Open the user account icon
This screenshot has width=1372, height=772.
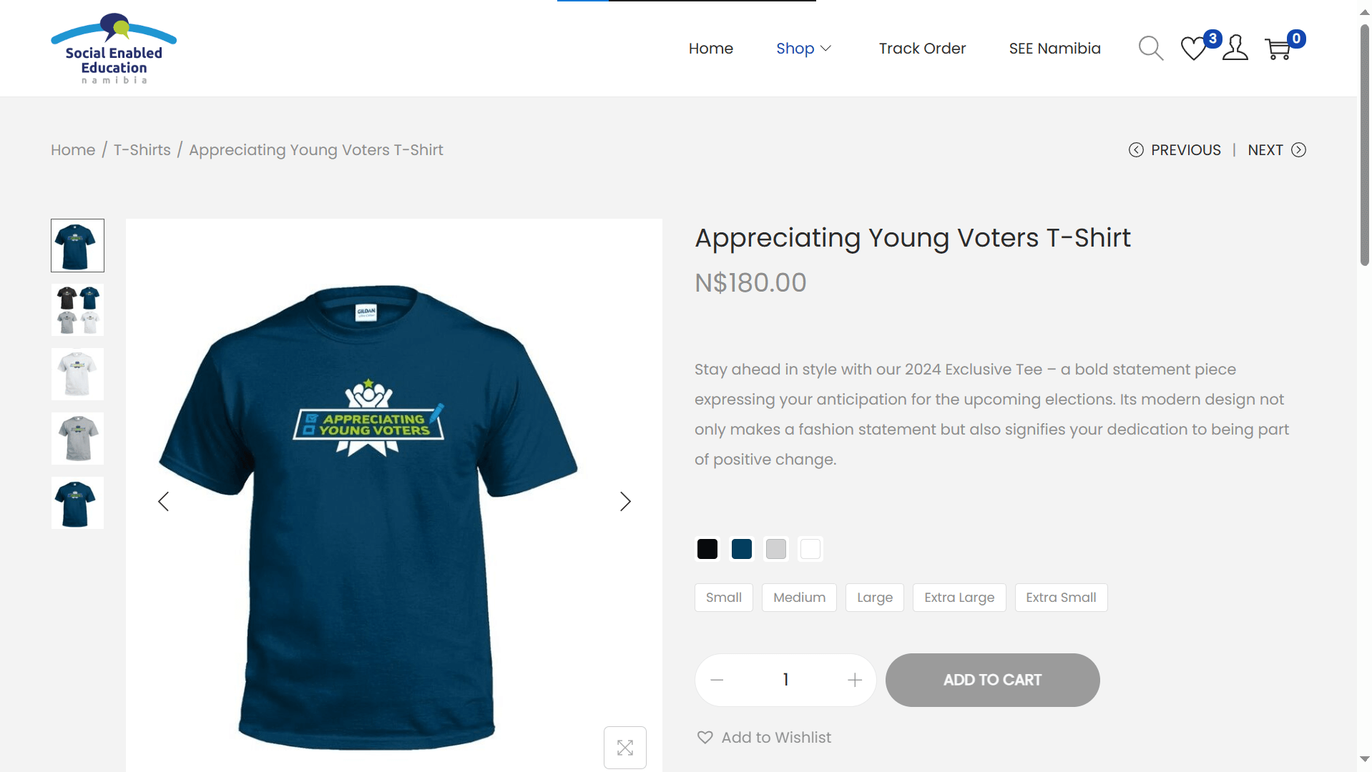pos(1235,48)
